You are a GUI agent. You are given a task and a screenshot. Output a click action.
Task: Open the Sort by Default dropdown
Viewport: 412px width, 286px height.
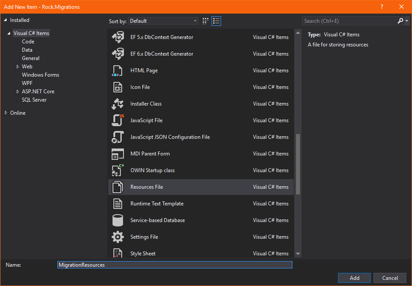coord(163,21)
